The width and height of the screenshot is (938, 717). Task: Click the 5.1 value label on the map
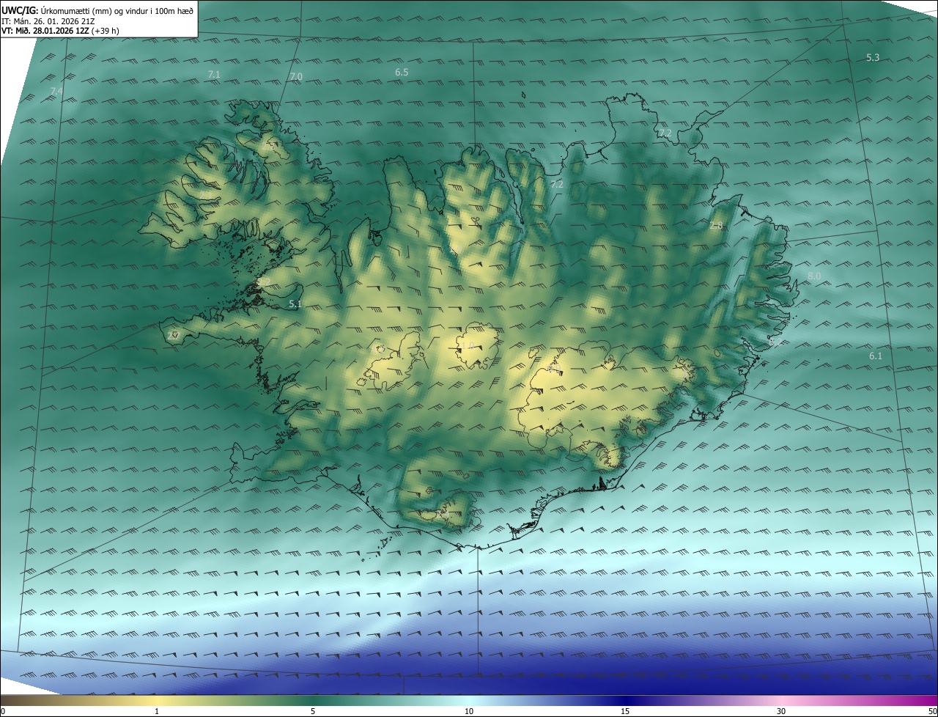tap(295, 304)
